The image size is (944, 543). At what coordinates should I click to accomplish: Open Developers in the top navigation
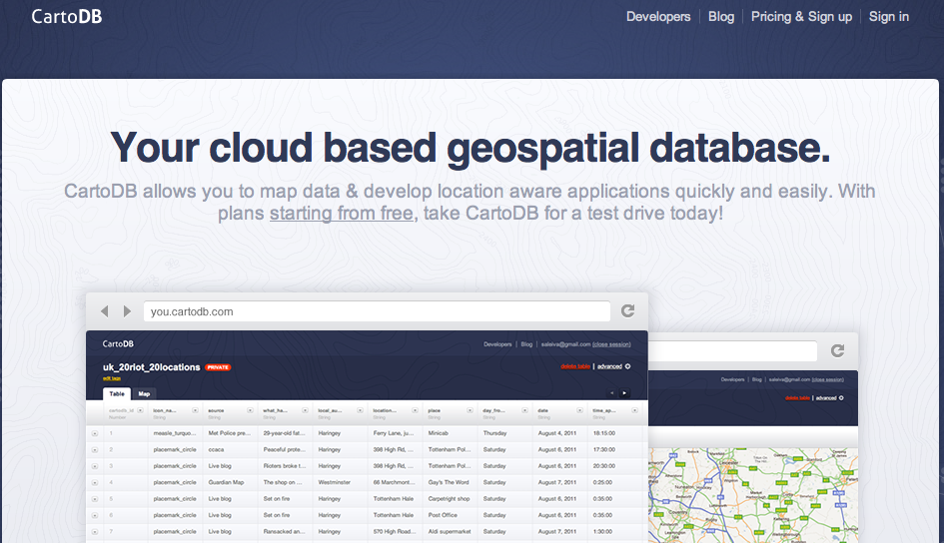click(x=658, y=17)
